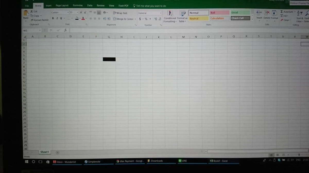Click the Decrease Decimal icon

click(160, 19)
